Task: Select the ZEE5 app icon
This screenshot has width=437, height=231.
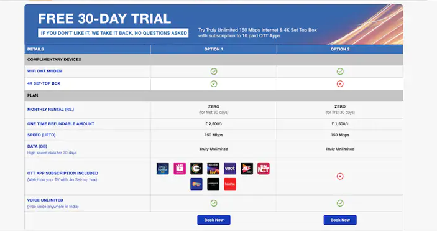Action: click(196, 169)
